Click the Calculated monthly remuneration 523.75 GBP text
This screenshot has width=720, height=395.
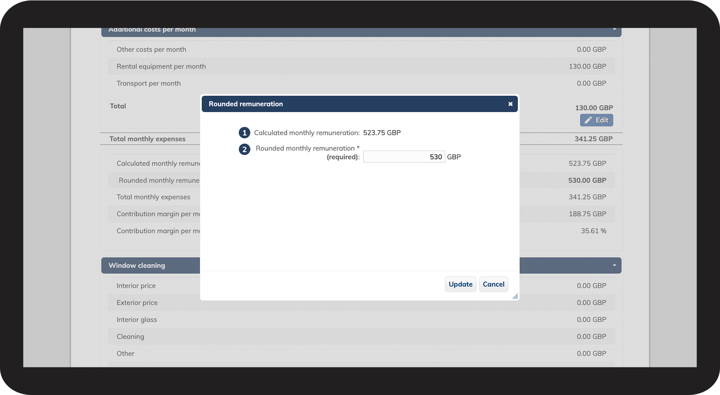[x=382, y=133]
